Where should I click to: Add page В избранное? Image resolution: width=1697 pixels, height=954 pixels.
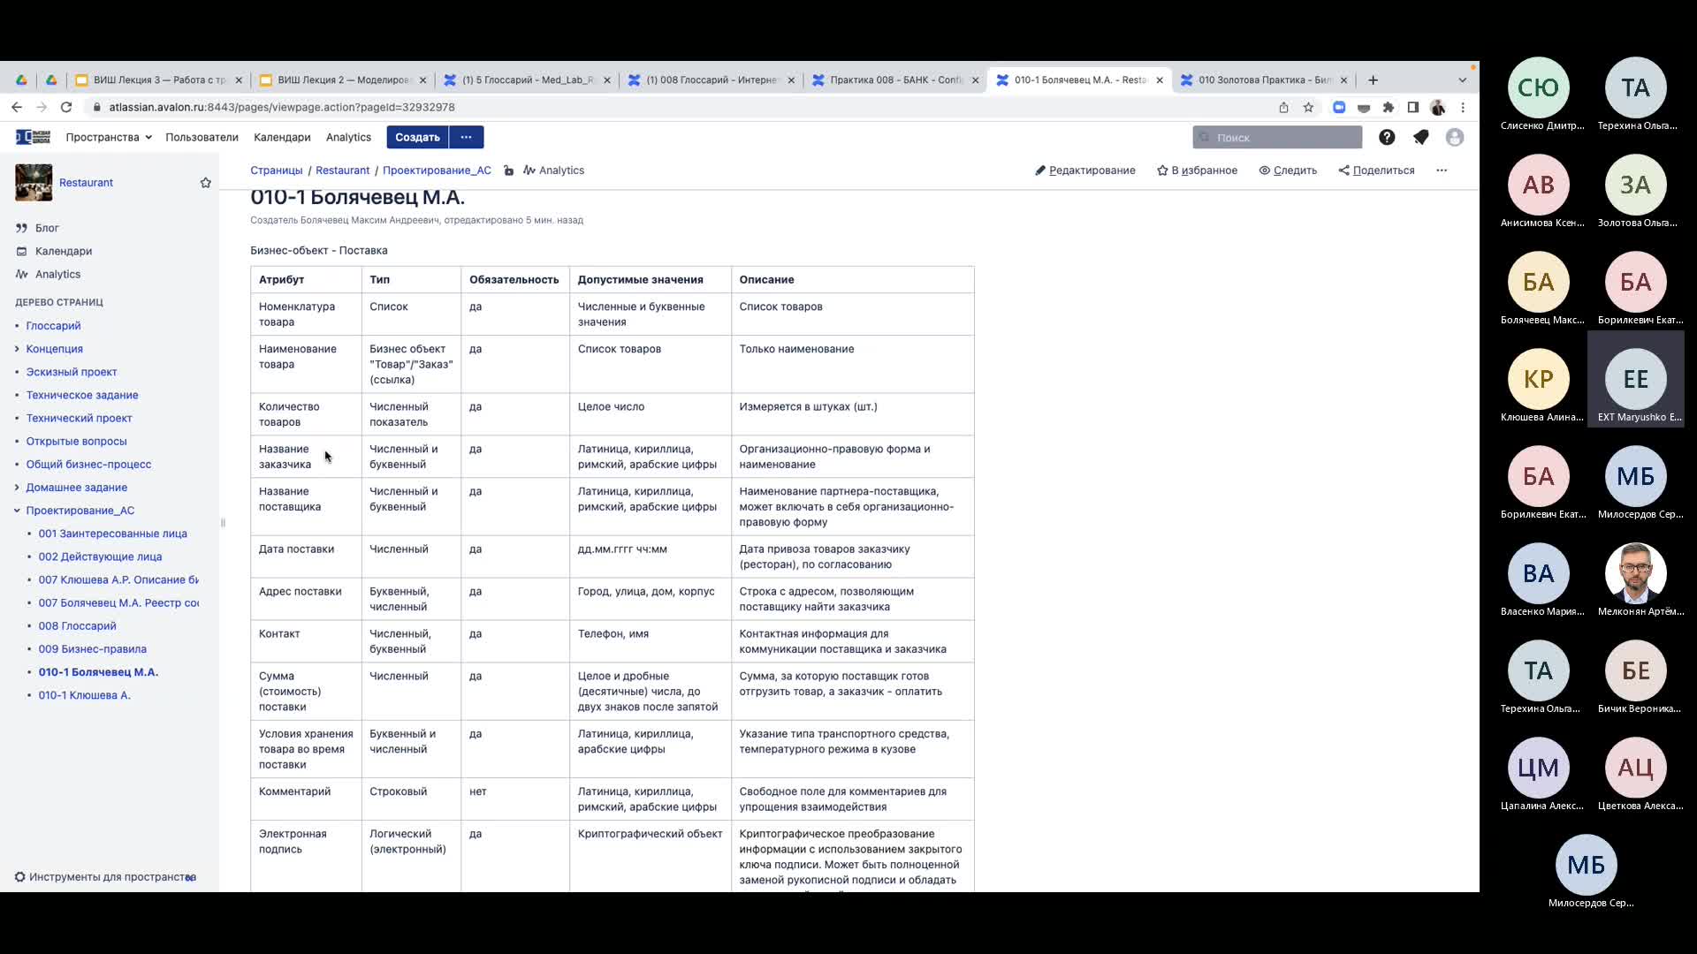[x=1197, y=170]
